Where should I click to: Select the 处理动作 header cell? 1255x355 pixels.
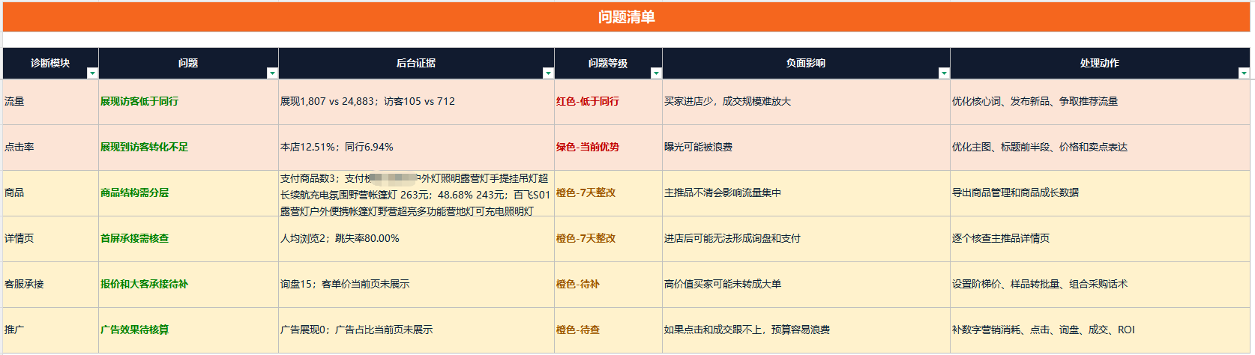coord(1100,64)
